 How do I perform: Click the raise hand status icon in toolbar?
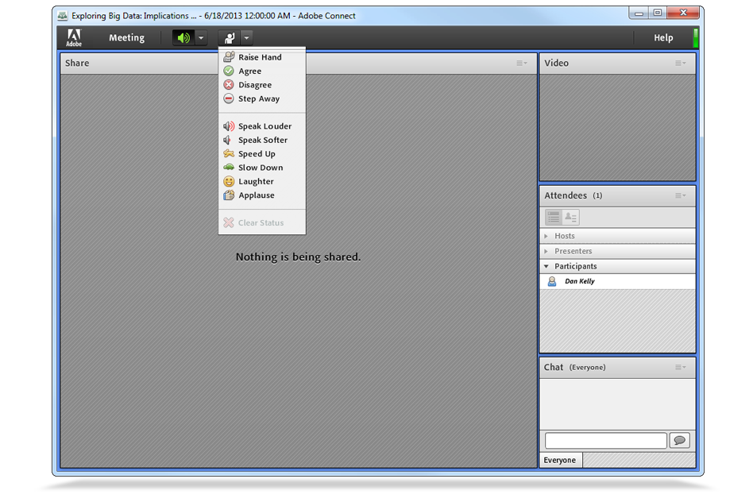[x=230, y=37]
